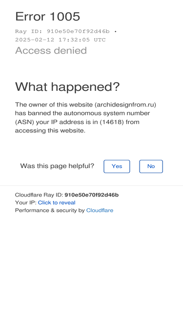
Task: Select the bold Ray ID in footer
Action: coord(92,195)
